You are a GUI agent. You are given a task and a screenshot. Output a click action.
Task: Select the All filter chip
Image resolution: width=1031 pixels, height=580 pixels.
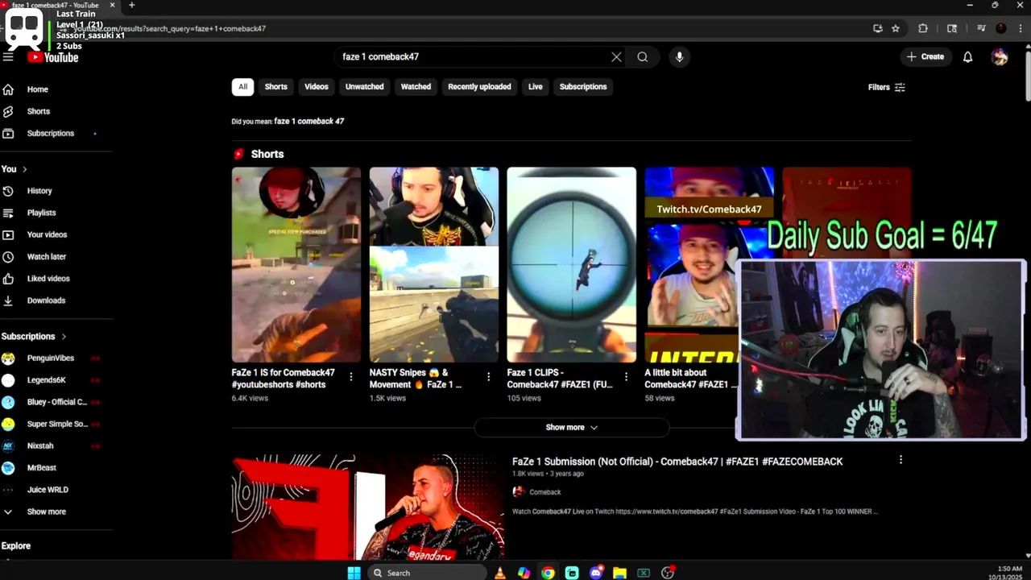242,86
